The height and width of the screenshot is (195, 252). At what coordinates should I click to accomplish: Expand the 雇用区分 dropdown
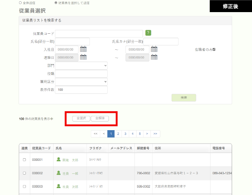click(81, 82)
